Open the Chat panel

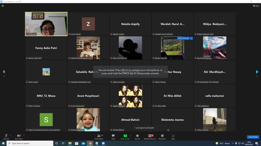point(113,137)
